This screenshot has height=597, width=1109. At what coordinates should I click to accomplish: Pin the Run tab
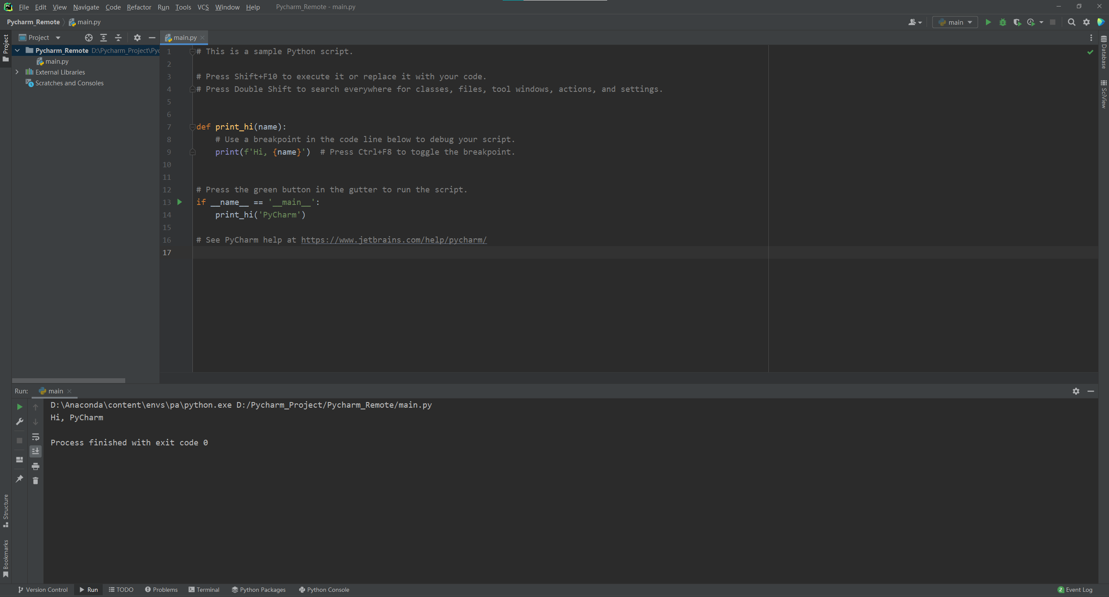(x=20, y=479)
